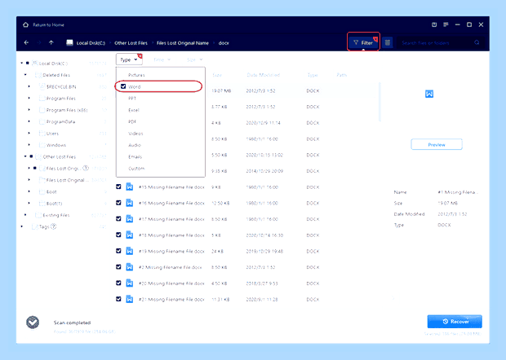This screenshot has width=506, height=360.
Task: Uncheck the #15 Missing Filename File checkbox
Action: (118, 187)
